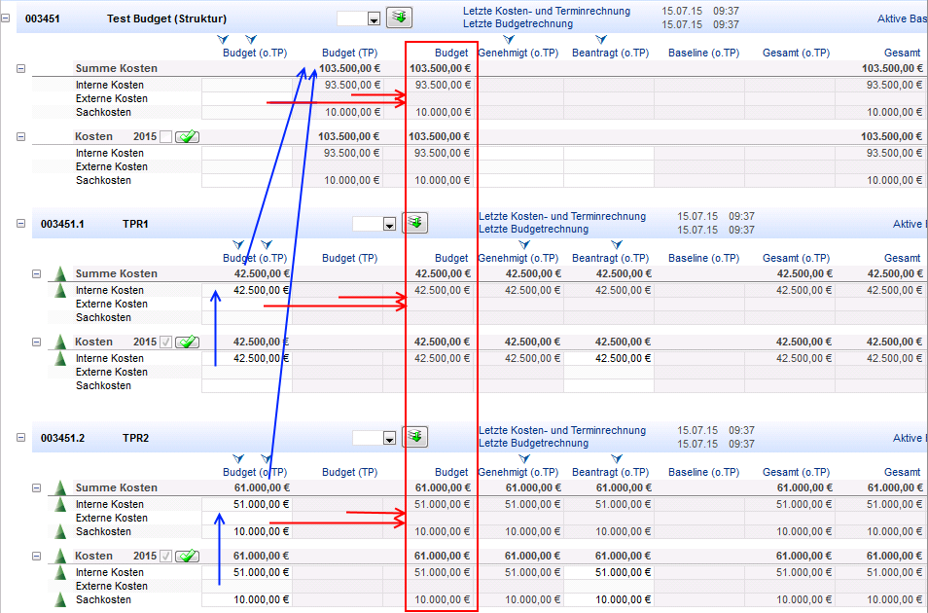Toggle the Kosten 2015 checkbox in TPR2

[x=165, y=557]
